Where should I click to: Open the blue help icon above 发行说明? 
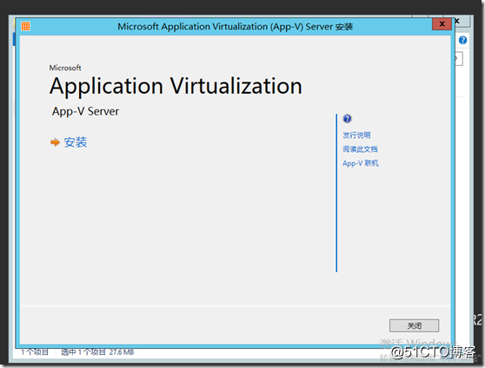click(x=347, y=119)
